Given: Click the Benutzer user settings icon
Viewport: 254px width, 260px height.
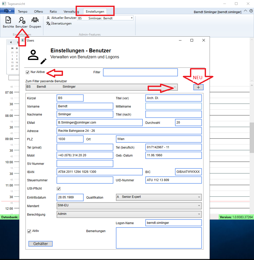Looking at the screenshot, I should [22, 22].
